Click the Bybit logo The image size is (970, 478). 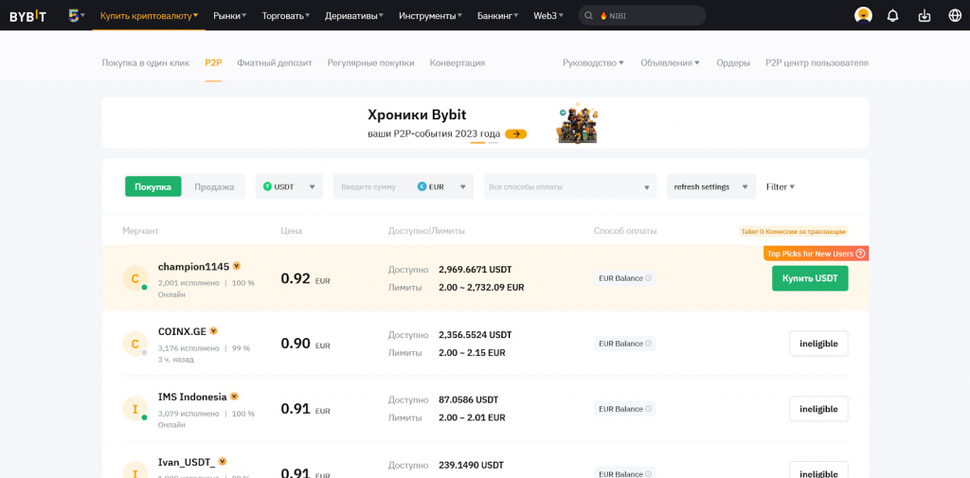pos(27,15)
